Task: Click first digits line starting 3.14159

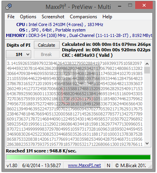Action: [74, 63]
